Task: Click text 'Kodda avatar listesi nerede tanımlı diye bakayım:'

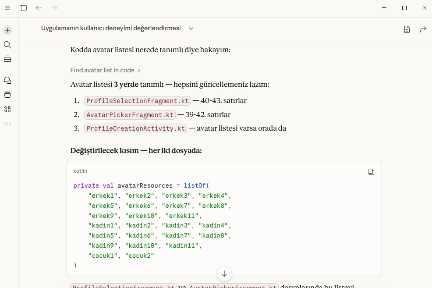Action: (150, 50)
